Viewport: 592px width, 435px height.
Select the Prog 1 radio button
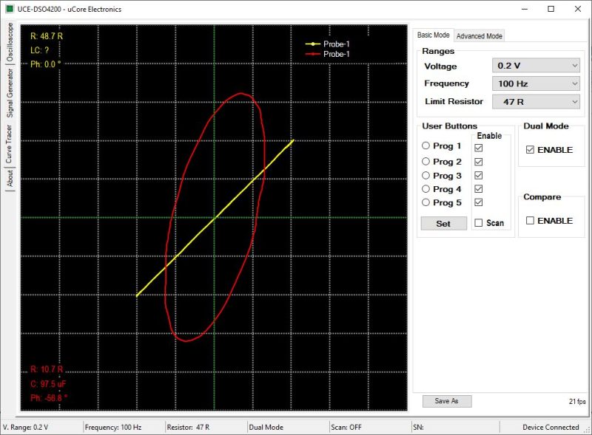click(426, 146)
